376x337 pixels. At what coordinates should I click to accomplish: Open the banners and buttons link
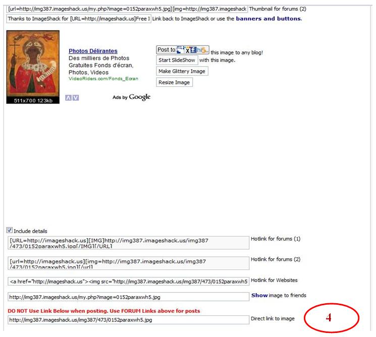pos(268,19)
